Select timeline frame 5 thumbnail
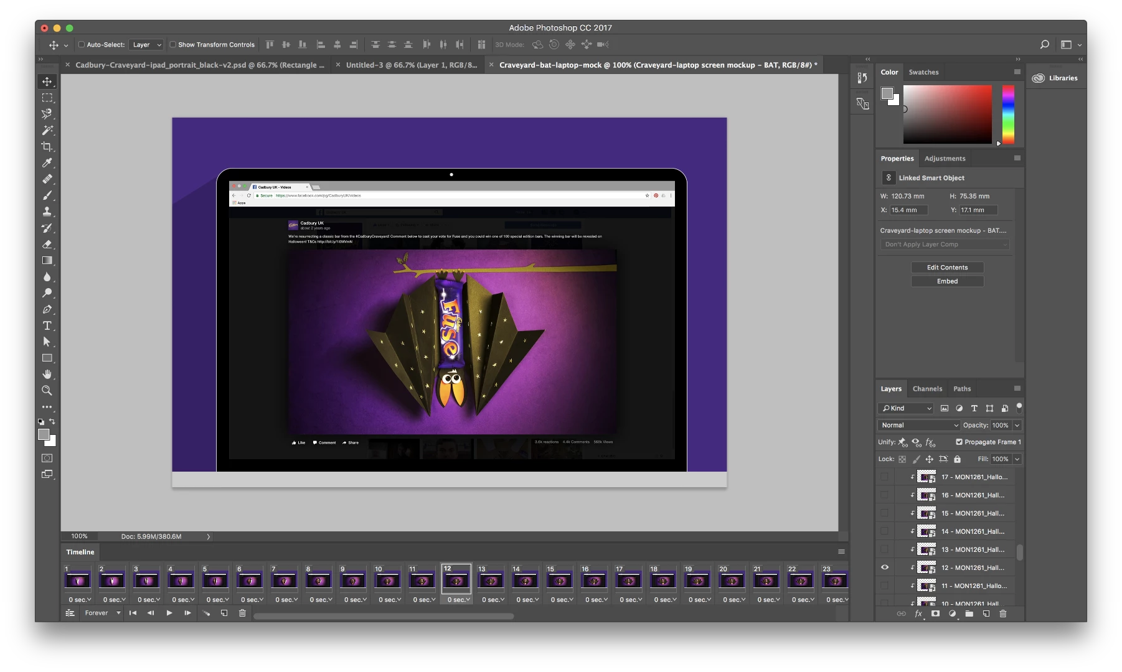 [x=215, y=581]
